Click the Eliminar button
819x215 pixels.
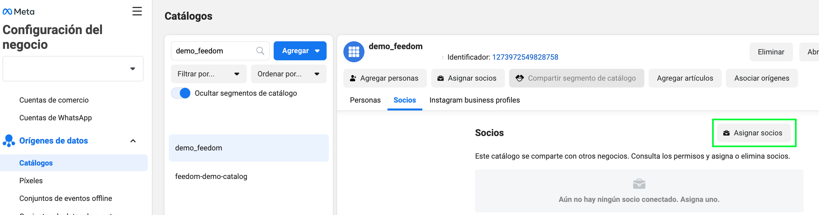pyautogui.click(x=771, y=52)
